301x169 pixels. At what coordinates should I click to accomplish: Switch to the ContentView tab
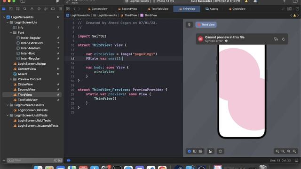(x=97, y=9)
